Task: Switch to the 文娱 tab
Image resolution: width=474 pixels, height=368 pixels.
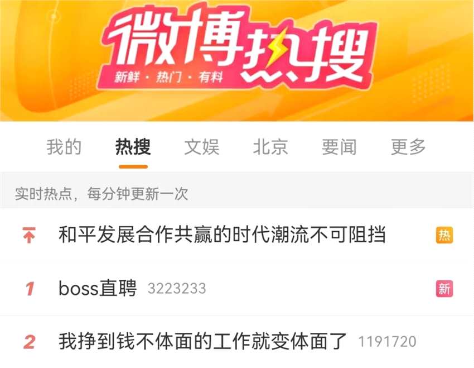Action: pos(202,147)
